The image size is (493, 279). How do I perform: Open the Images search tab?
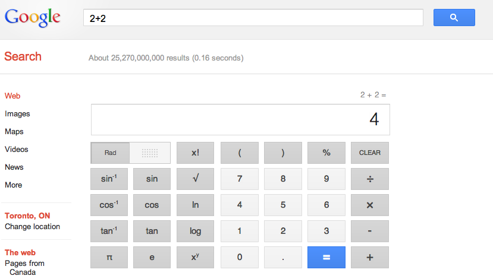[17, 113]
